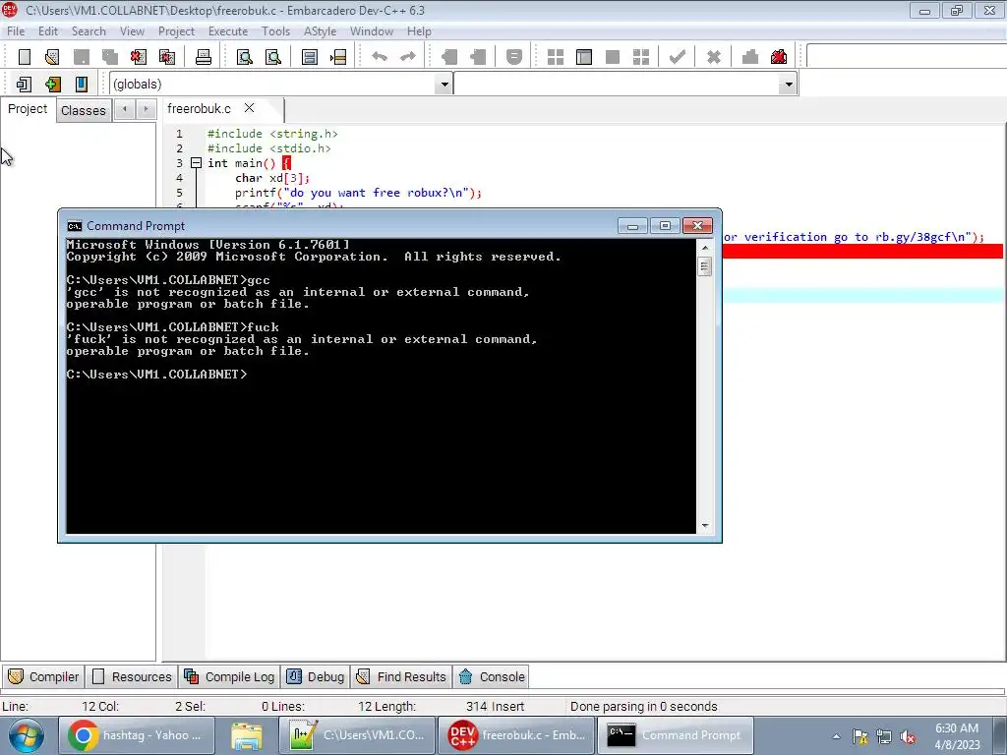Switch to the Classes side tab
This screenshot has height=755, width=1007.
pyautogui.click(x=84, y=110)
